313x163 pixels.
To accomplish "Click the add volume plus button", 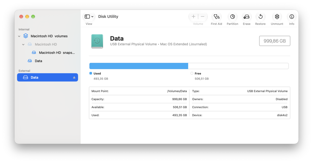I will tap(194, 16).
